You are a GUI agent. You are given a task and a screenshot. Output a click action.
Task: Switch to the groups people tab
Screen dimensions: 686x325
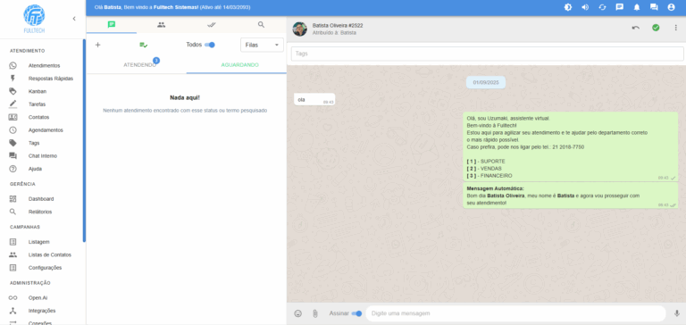click(x=162, y=25)
